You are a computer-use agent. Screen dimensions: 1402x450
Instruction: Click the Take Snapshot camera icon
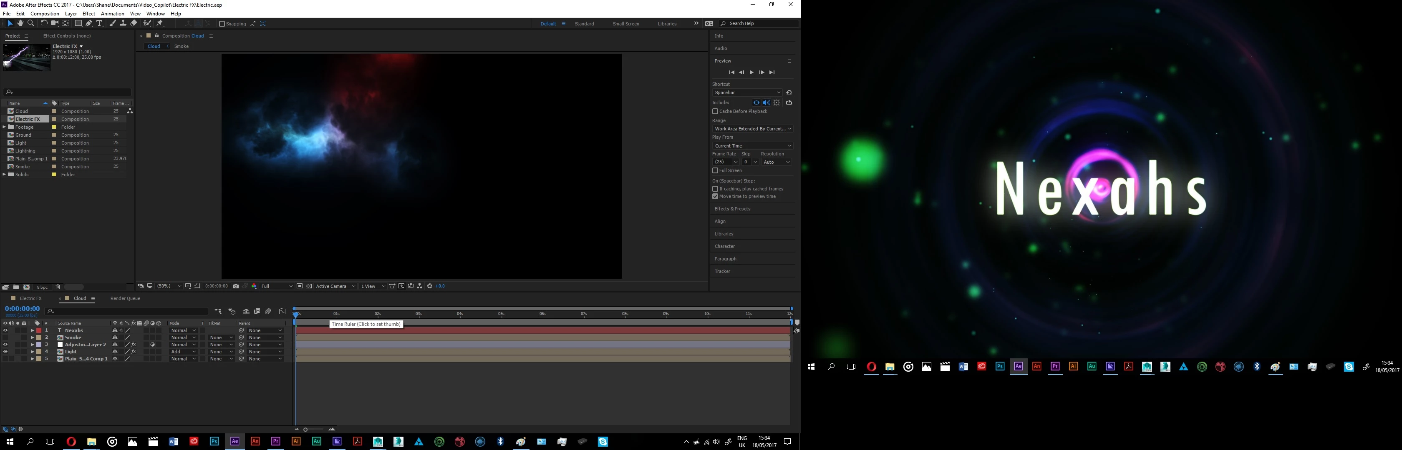click(236, 286)
